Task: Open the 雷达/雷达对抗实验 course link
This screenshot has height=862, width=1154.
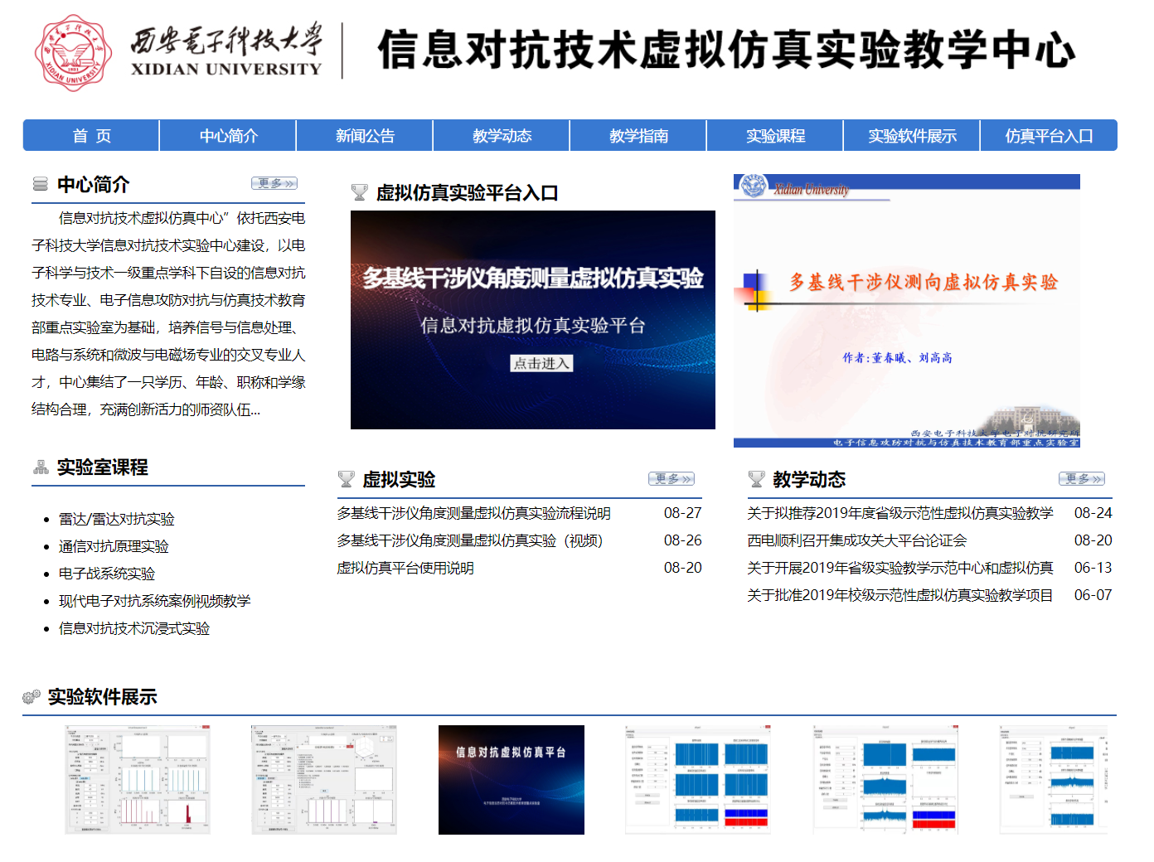Action: pyautogui.click(x=117, y=520)
